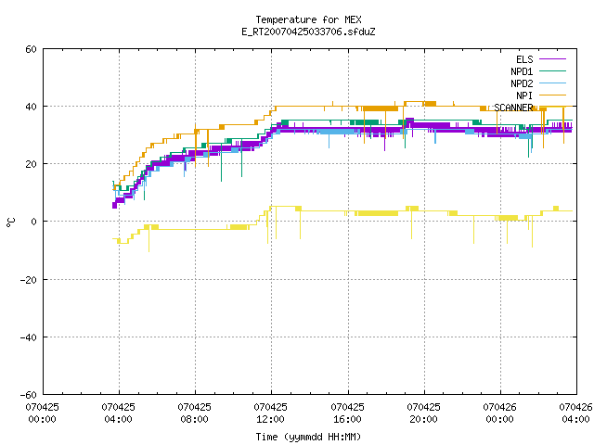
Task: Click the y-axis label -60
Action: [x=29, y=395]
